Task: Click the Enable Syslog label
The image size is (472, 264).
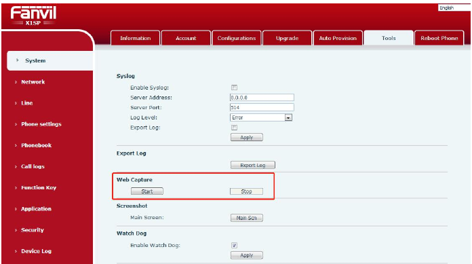Action: click(149, 88)
